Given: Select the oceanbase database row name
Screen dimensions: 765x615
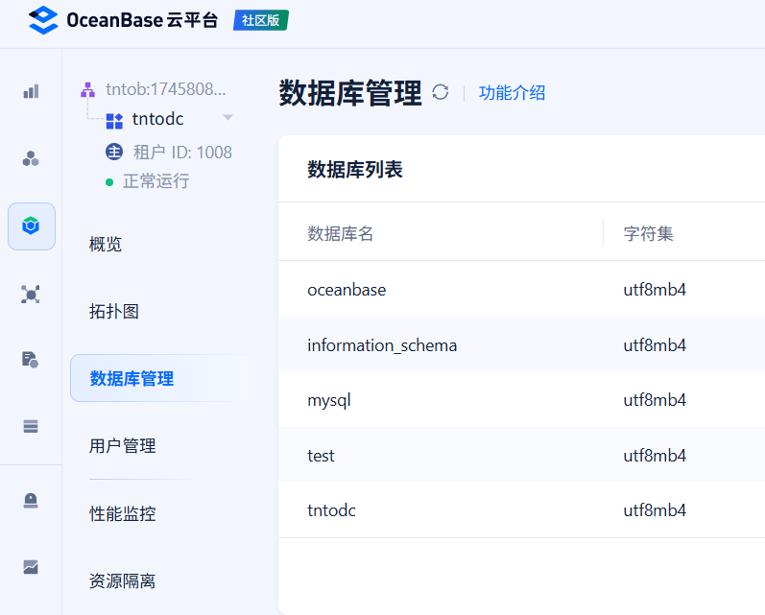Looking at the screenshot, I should click(x=347, y=290).
